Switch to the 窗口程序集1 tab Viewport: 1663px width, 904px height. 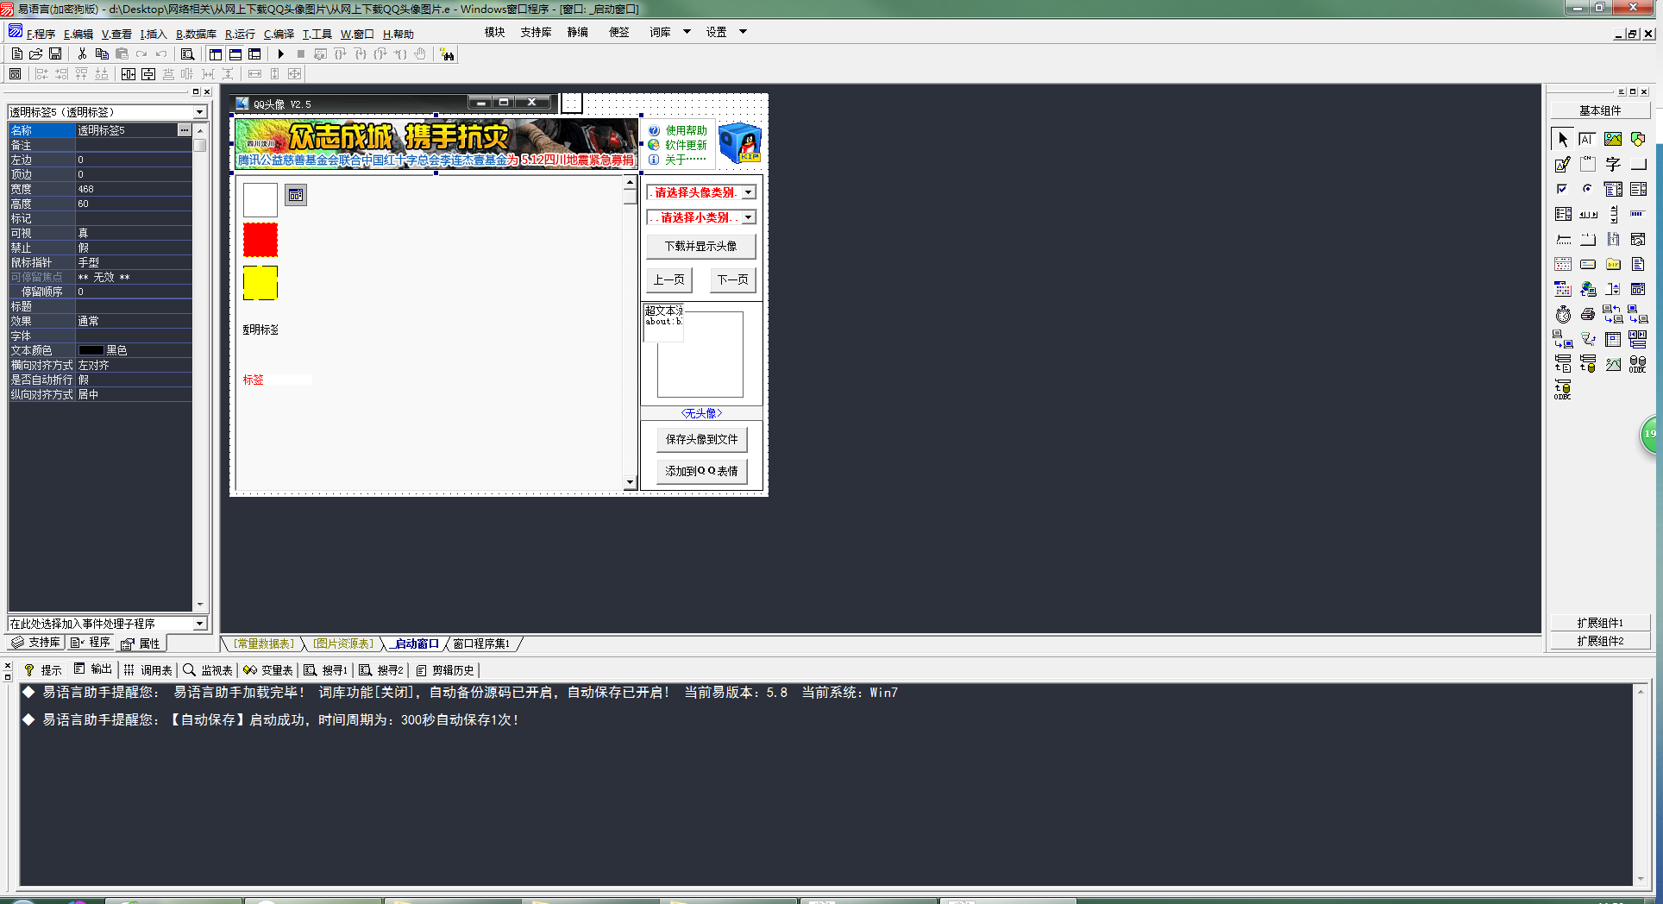click(481, 644)
